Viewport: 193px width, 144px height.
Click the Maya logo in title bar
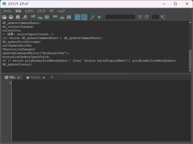pos(4,4)
